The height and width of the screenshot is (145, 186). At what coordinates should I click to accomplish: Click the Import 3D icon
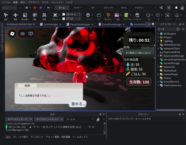(x=137, y=15)
